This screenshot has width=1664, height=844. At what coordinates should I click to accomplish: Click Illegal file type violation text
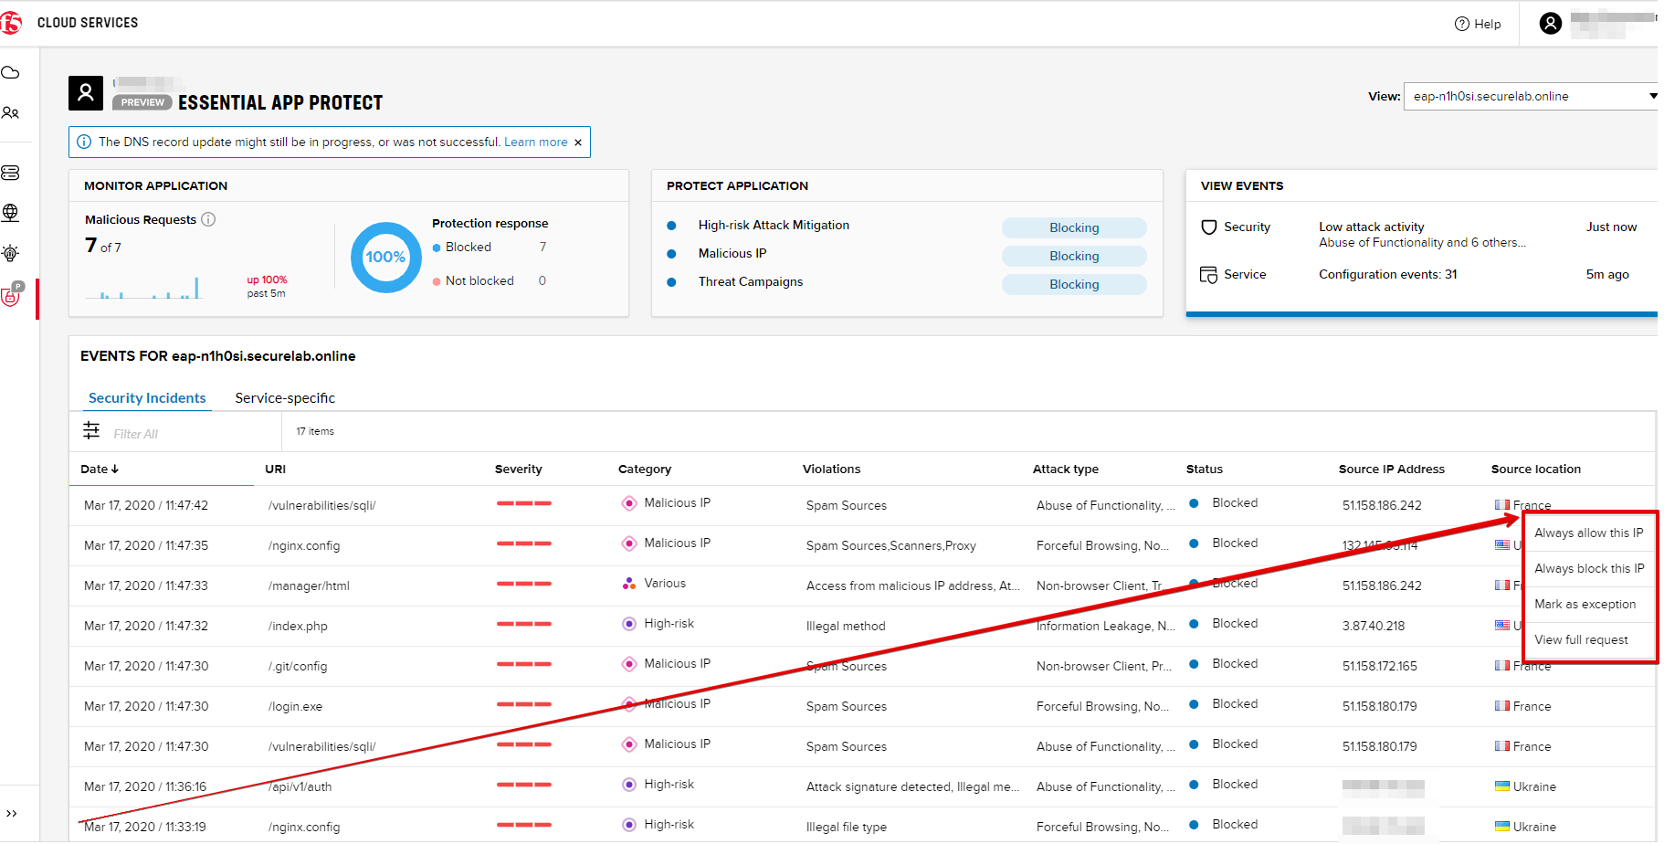[x=846, y=827]
